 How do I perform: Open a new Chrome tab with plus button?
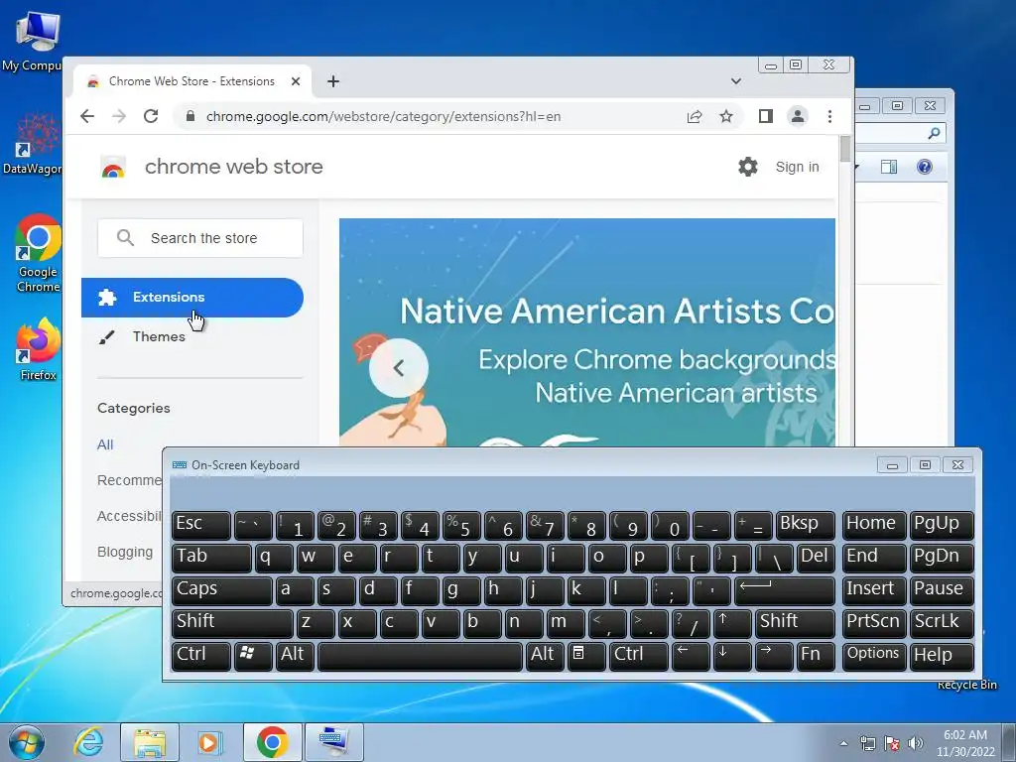(333, 81)
